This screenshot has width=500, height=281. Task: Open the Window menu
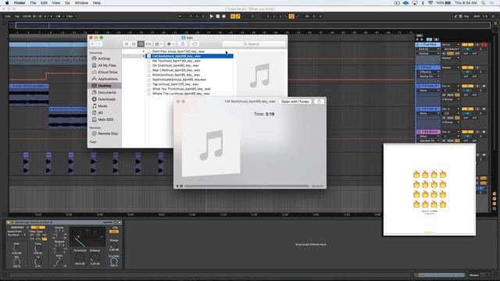(x=81, y=3)
